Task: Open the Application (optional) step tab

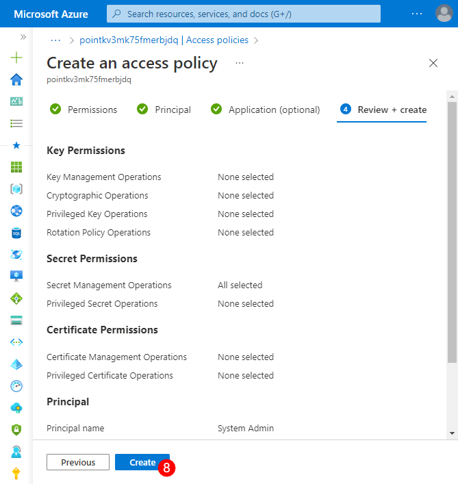Action: coord(265,110)
